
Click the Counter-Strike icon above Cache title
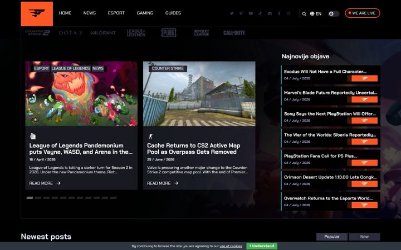click(x=150, y=137)
